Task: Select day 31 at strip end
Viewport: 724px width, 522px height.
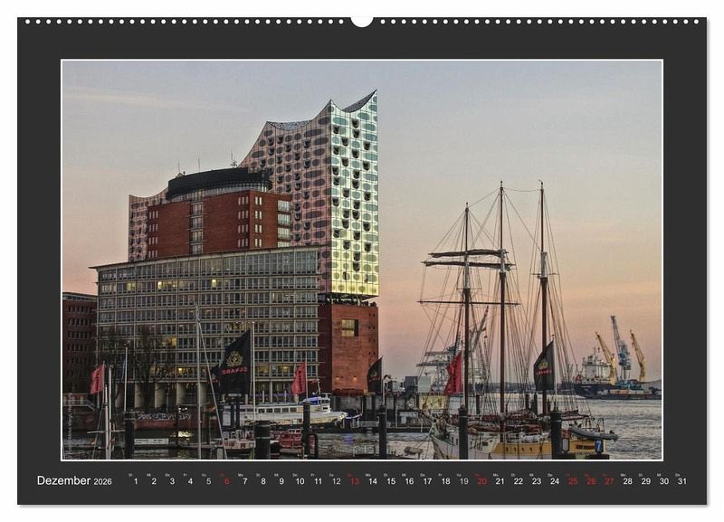Action: tap(681, 481)
